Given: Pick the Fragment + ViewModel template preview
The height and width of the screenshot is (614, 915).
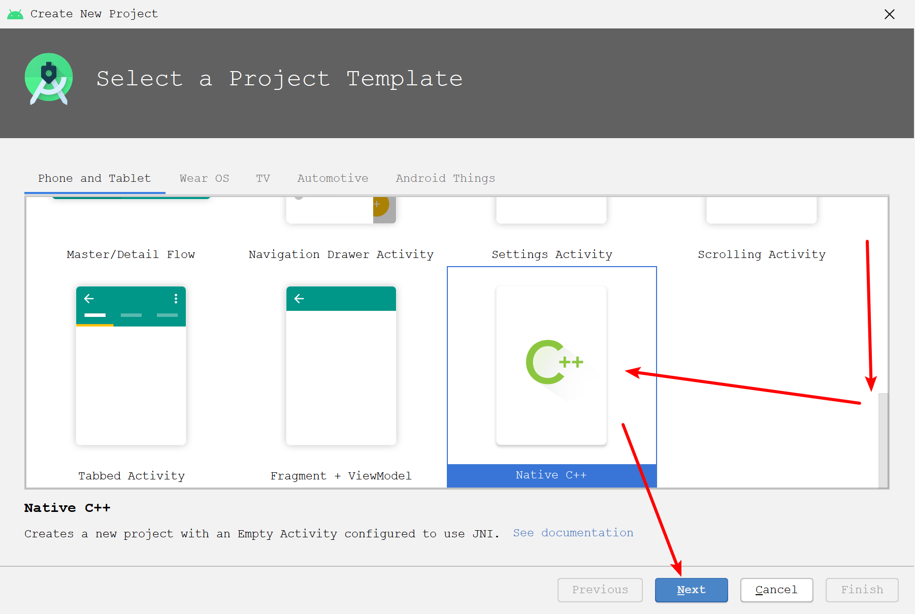Looking at the screenshot, I should tap(341, 366).
